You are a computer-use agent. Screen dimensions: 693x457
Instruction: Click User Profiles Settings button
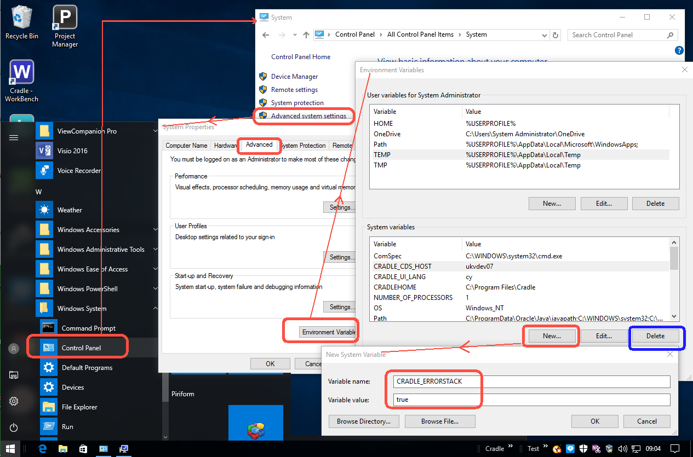coord(340,257)
